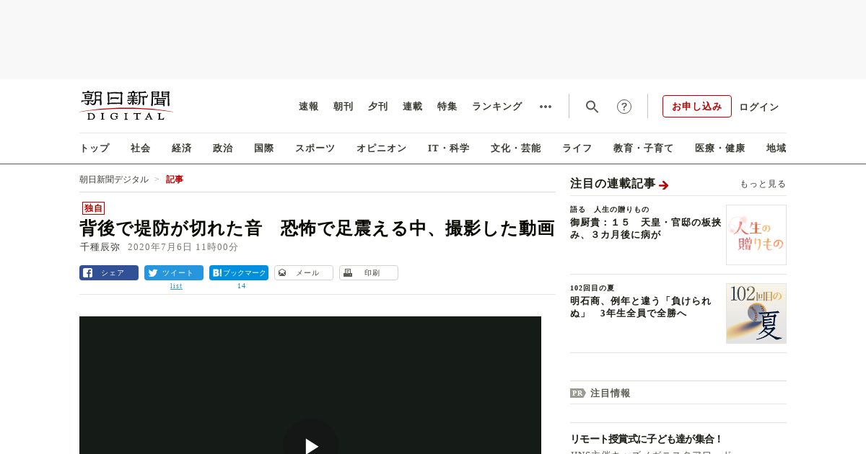Go to the 経済 section
The image size is (866, 454).
click(182, 148)
